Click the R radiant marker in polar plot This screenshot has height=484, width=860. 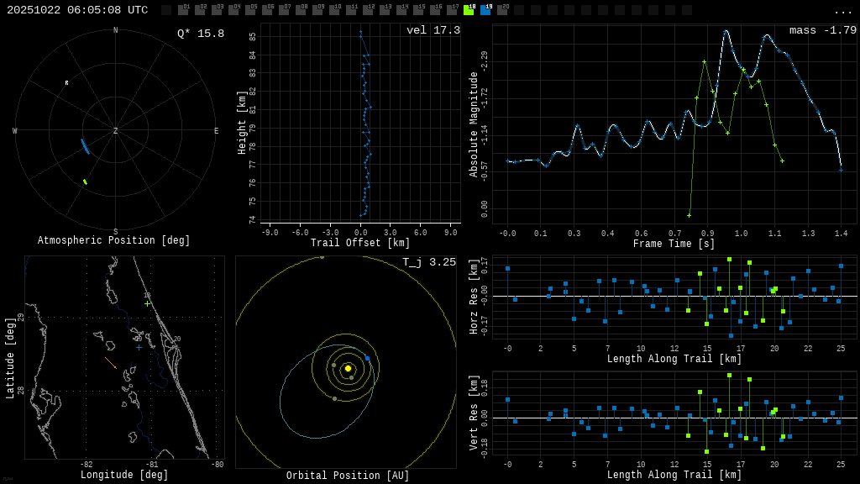pyautogui.click(x=66, y=83)
